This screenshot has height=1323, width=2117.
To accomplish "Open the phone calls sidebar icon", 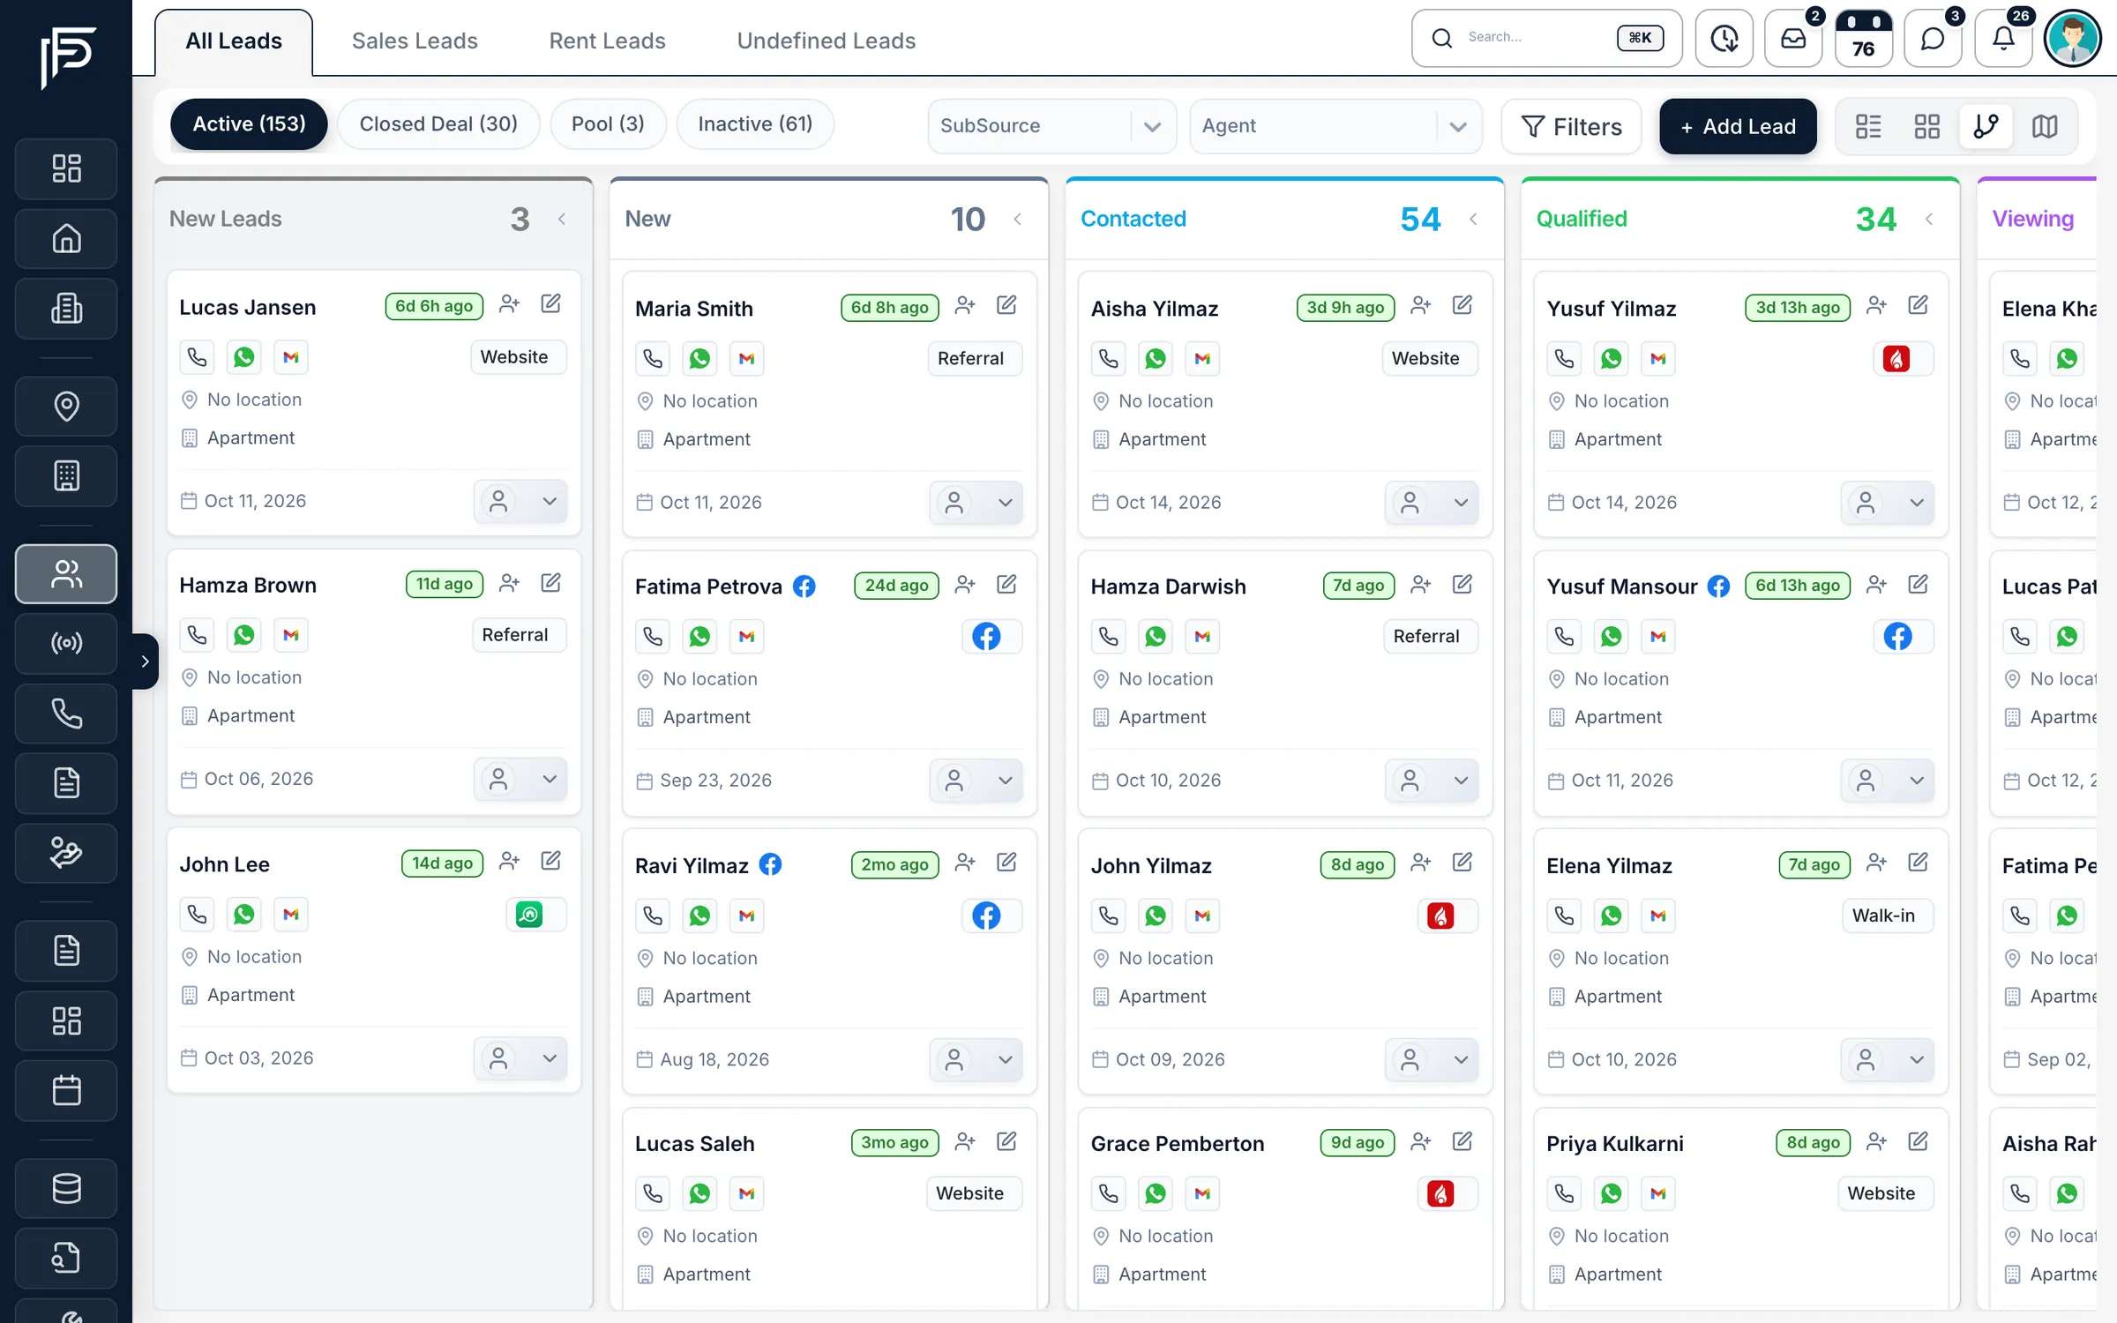I will tap(66, 713).
